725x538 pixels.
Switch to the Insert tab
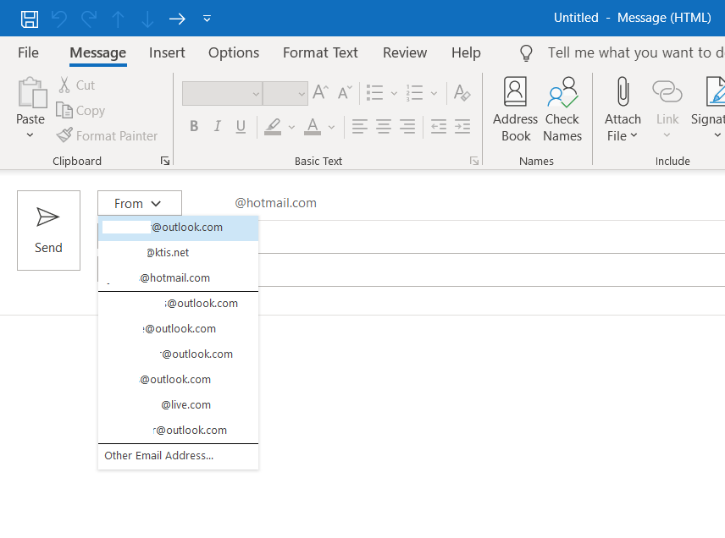(x=167, y=52)
